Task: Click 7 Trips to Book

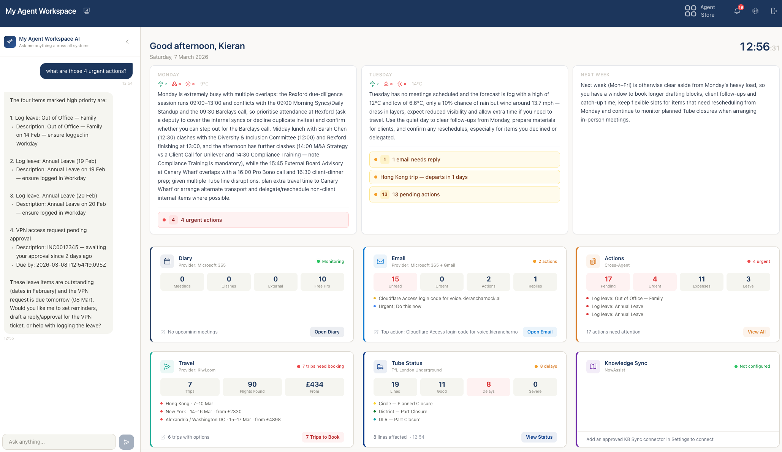Action: [323, 437]
